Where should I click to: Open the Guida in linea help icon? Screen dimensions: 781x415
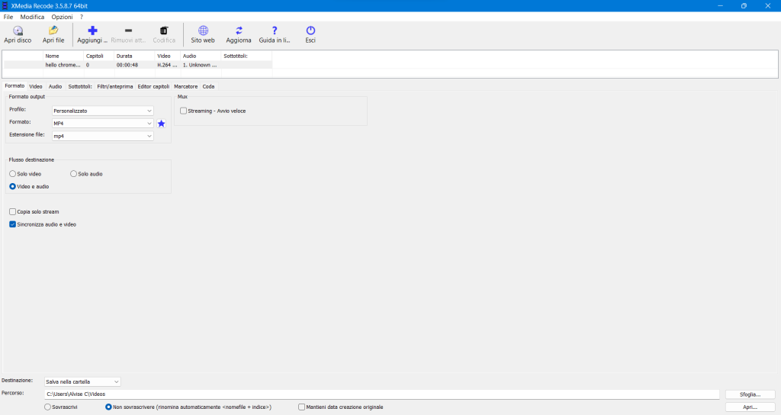[275, 31]
